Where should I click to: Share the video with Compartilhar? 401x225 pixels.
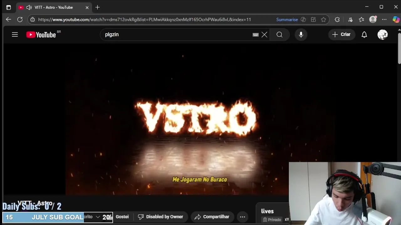(x=212, y=217)
